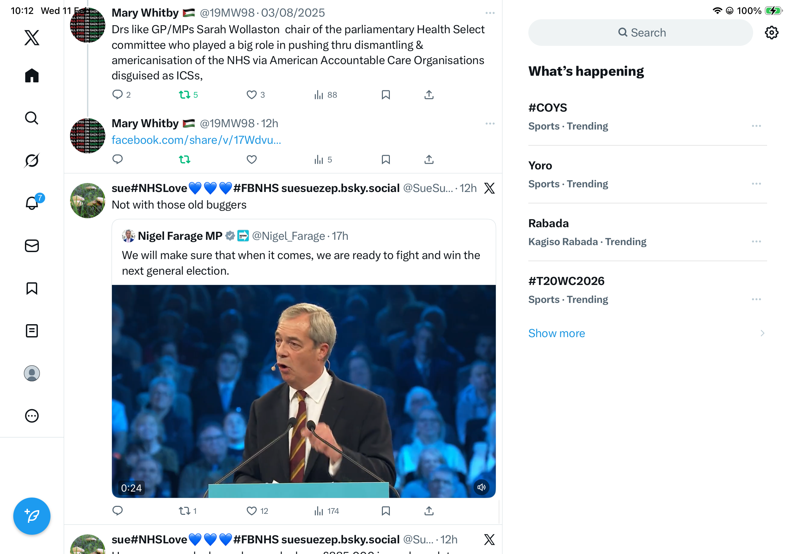Play the Nigel Farage video
The image size is (793, 554).
[x=303, y=391]
